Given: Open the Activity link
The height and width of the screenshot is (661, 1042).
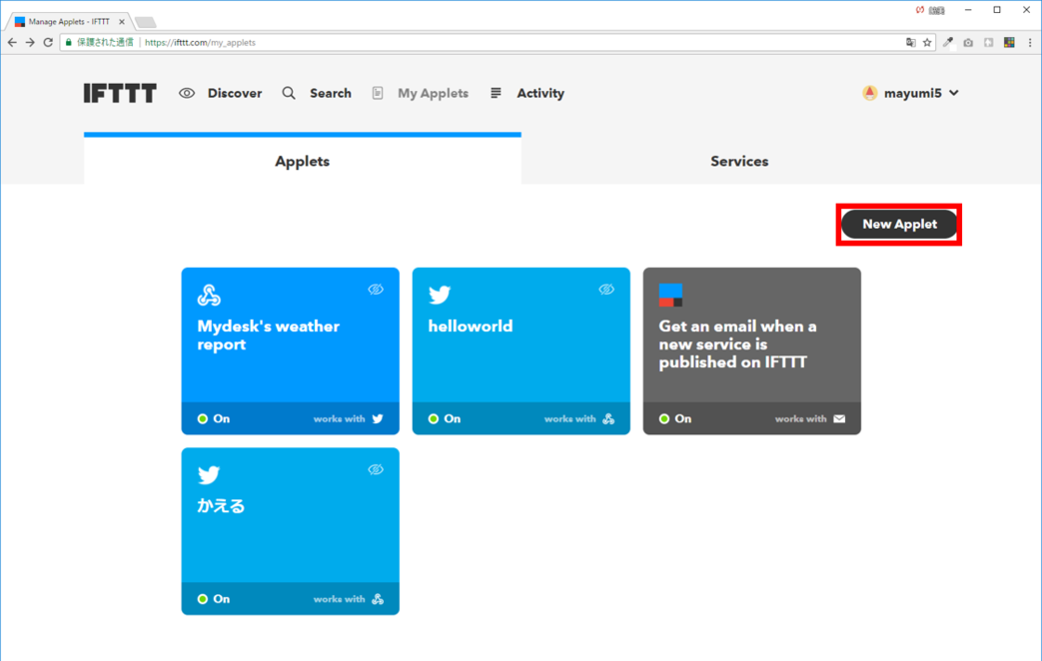Looking at the screenshot, I should tap(540, 93).
